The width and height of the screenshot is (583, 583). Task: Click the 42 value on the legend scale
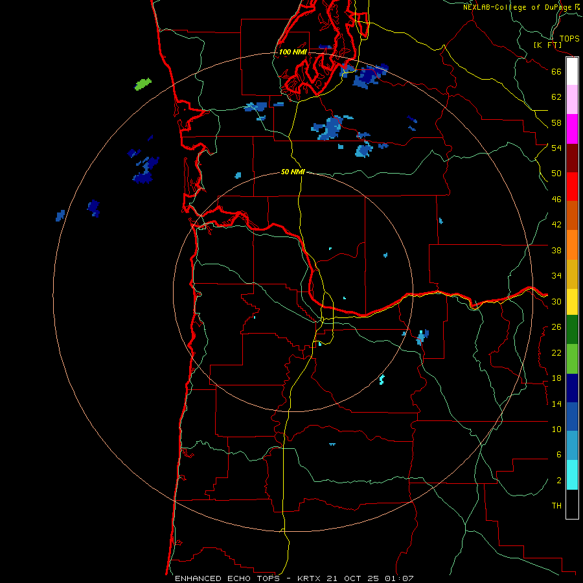point(556,225)
